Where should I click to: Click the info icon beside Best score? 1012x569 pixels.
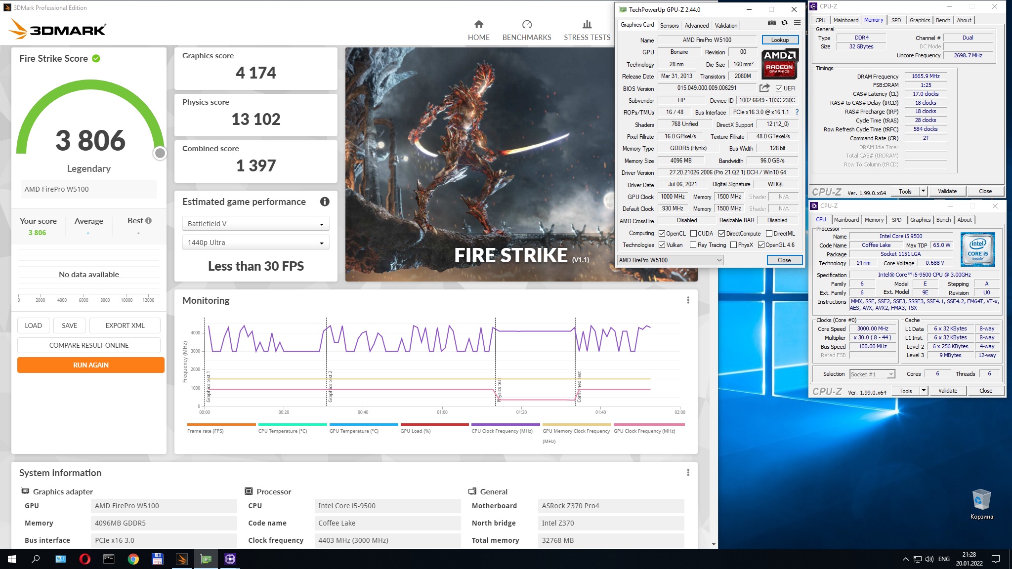(148, 220)
